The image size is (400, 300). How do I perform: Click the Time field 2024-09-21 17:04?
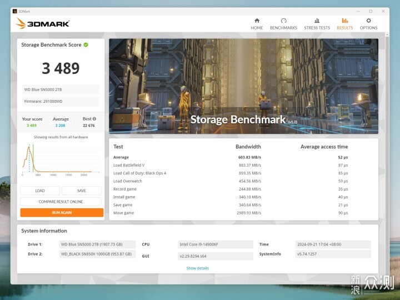[333, 244]
